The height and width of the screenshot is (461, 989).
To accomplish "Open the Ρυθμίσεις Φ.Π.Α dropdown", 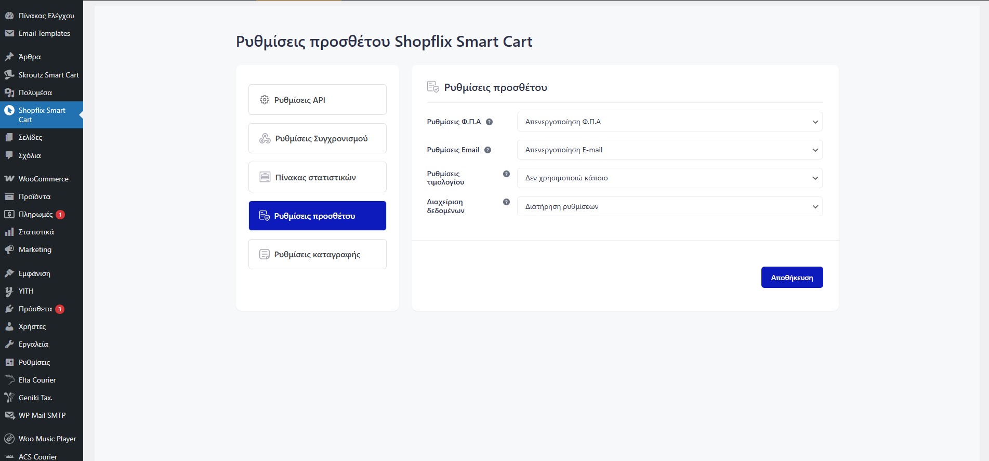I will click(x=669, y=122).
